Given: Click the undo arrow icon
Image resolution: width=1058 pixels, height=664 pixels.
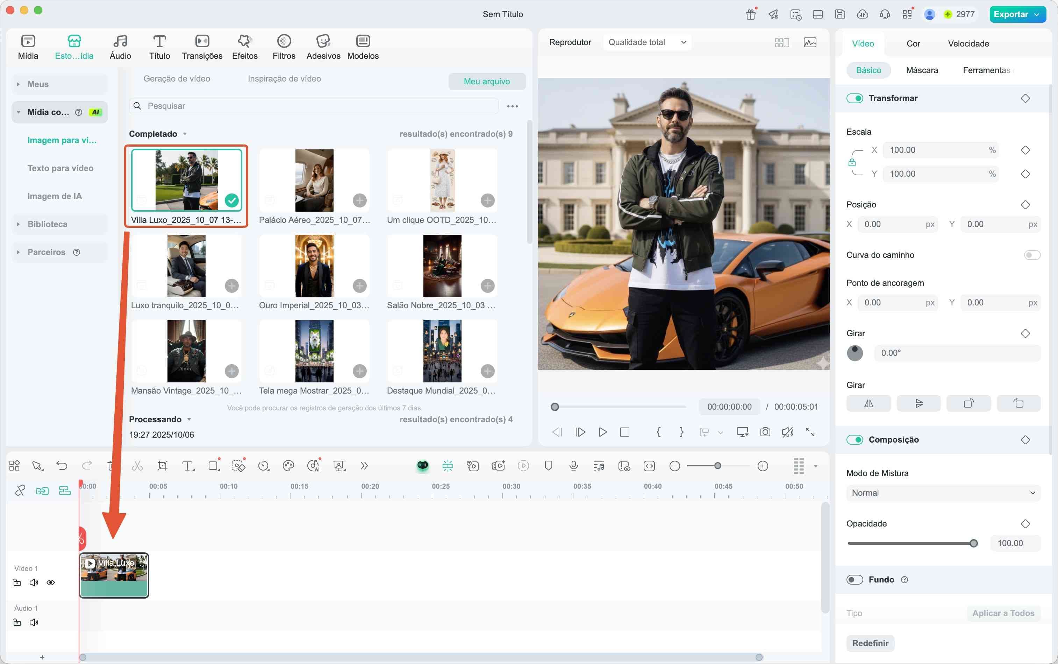Looking at the screenshot, I should click(62, 466).
